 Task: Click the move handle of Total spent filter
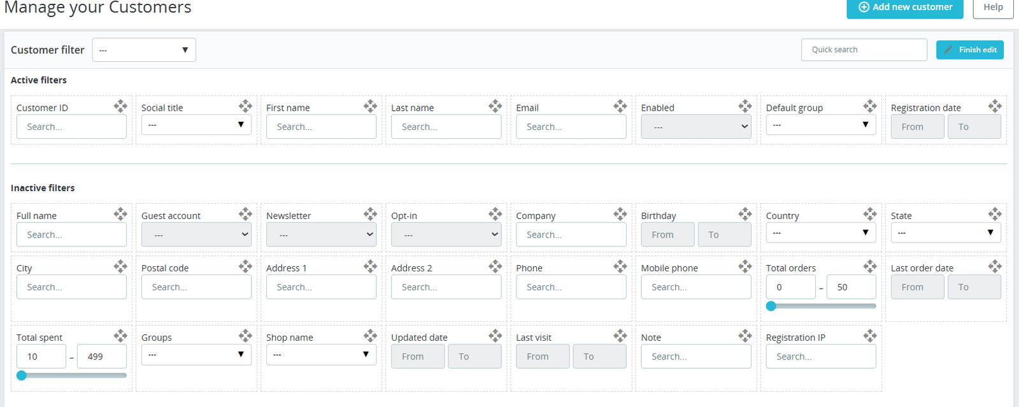(x=120, y=336)
